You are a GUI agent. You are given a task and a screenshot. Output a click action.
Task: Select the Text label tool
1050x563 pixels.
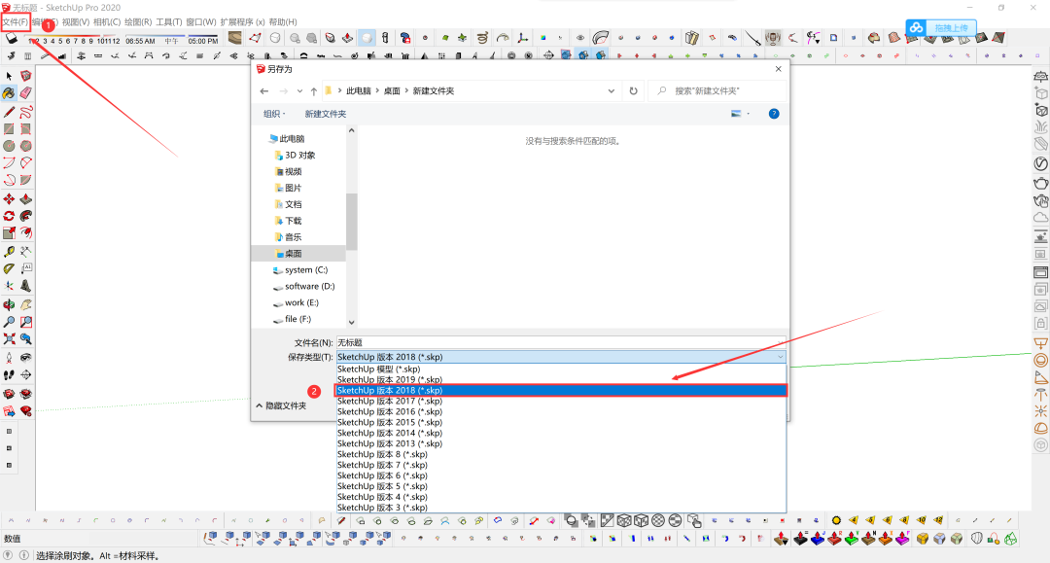pos(25,268)
